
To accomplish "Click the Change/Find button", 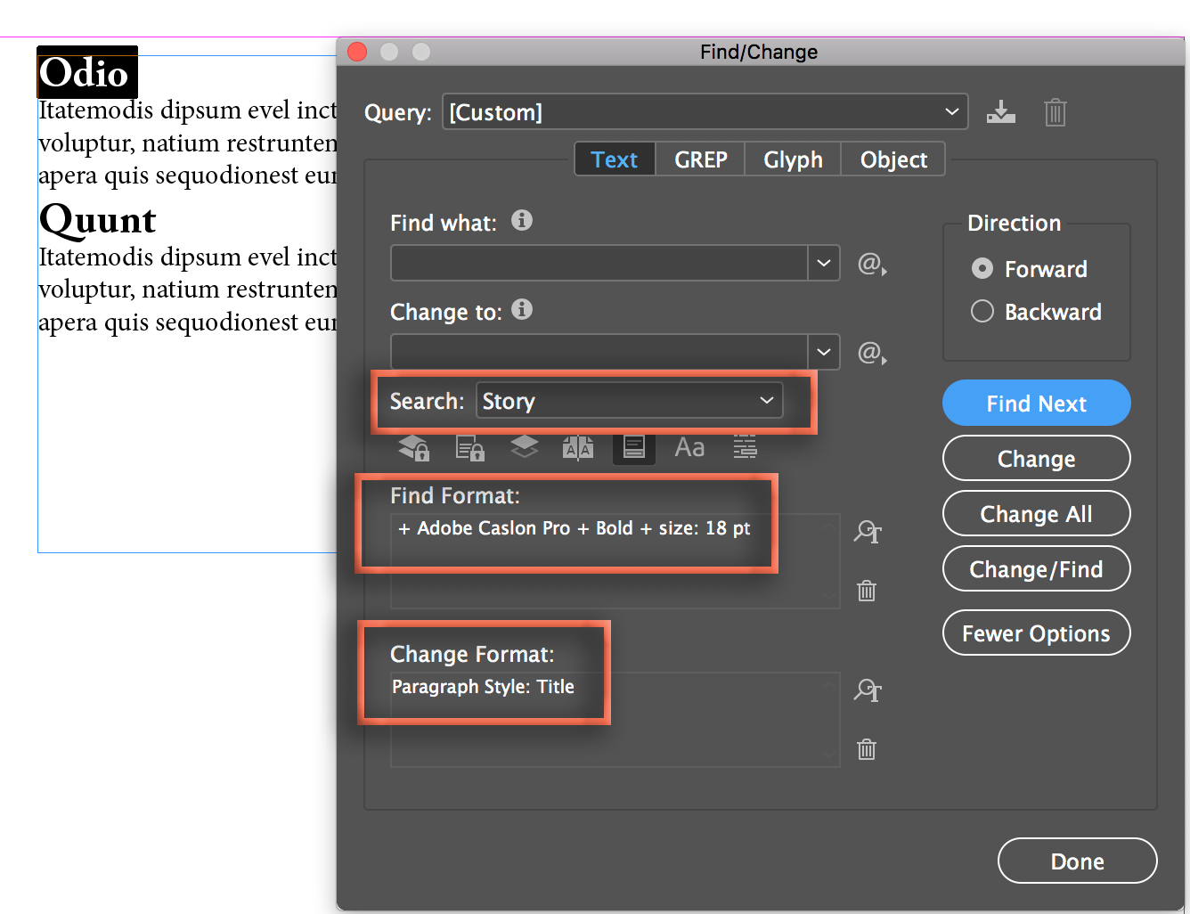I will point(1037,569).
